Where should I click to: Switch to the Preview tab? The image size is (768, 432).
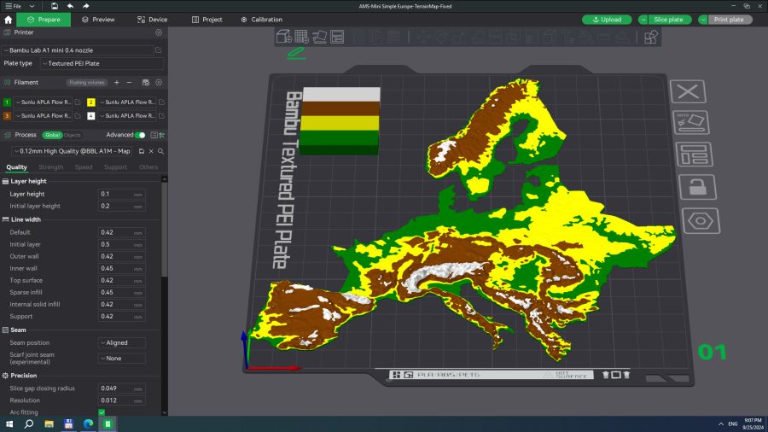coord(98,20)
